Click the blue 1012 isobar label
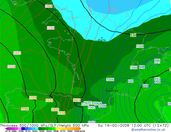The height and width of the screenshot is (132, 171). tap(87, 103)
